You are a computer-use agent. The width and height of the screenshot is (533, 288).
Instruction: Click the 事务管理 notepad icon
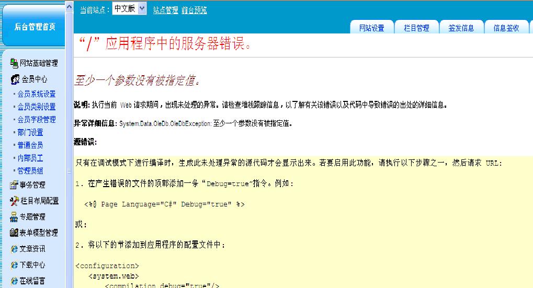[x=14, y=185]
